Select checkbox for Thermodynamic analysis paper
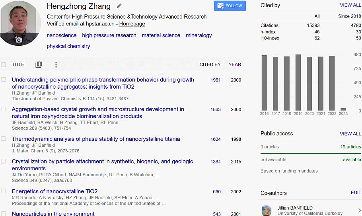Viewport: 362px width, 216px height. click(x=4, y=138)
